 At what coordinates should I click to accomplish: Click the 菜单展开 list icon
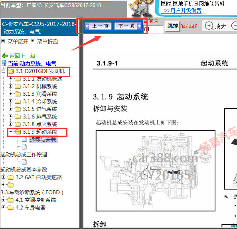pos(3,41)
